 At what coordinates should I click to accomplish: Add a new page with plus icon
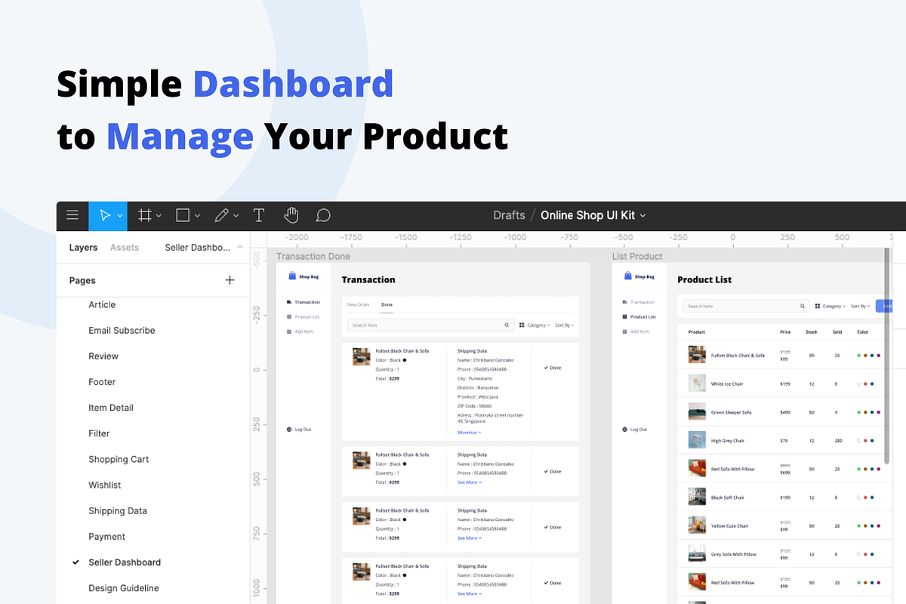(230, 280)
